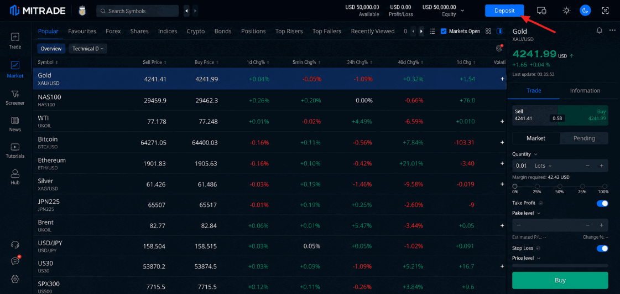Set the margin slider to 50%
This screenshot has height=294, width=620.
click(560, 187)
